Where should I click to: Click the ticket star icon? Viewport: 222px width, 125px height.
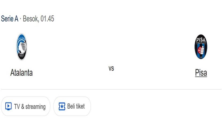click(x=62, y=106)
